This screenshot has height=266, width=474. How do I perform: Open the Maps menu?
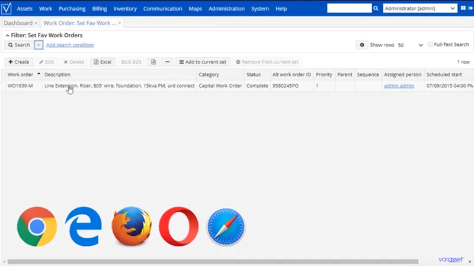[x=196, y=9]
